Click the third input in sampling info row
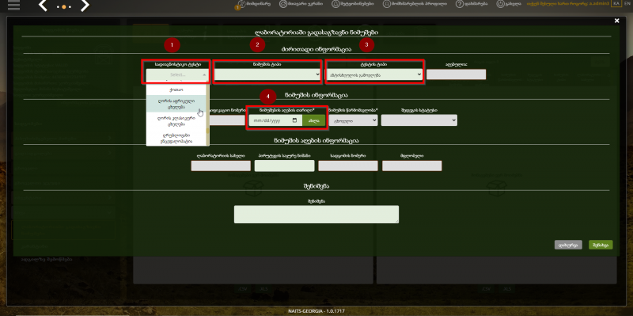 [348, 166]
